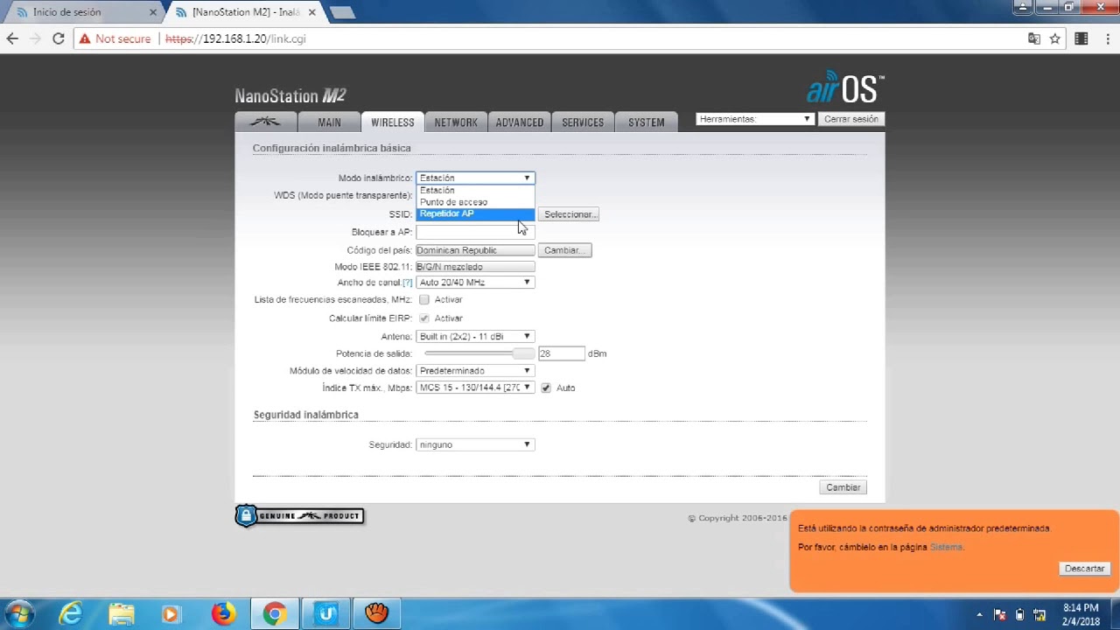Reload the page with refresh icon

tap(58, 38)
